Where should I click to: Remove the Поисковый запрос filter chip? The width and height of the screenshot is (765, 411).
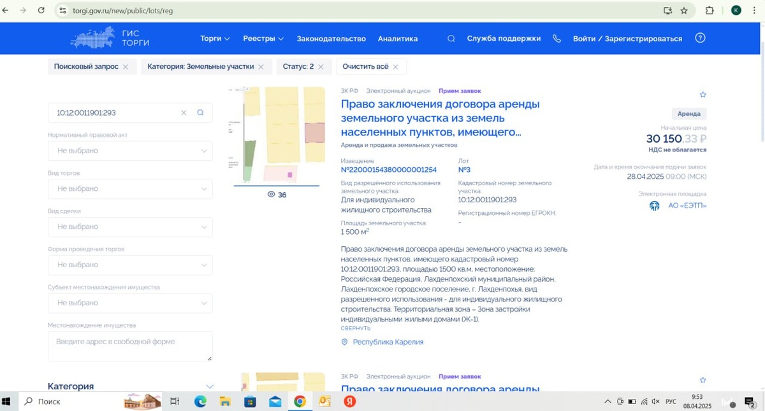tap(126, 67)
